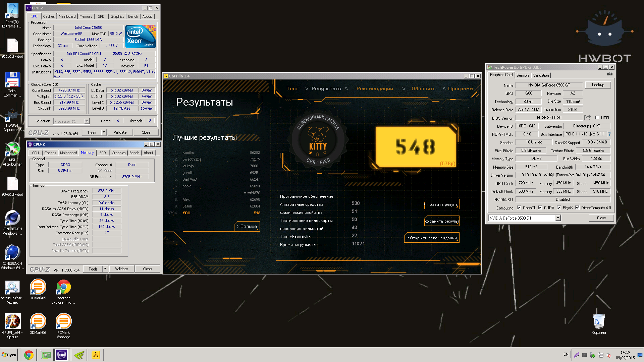This screenshot has width=644, height=362.
Task: Toggle the PhysX checkbox
Action: click(559, 207)
